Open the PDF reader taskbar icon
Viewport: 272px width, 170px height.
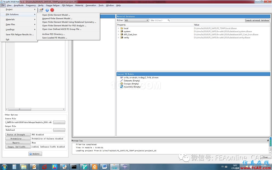pyautogui.click(x=95, y=167)
